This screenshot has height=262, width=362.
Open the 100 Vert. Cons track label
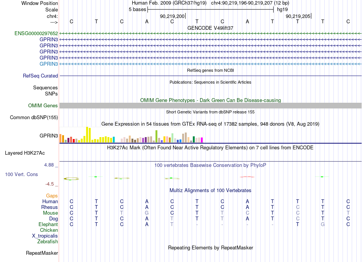(x=21, y=174)
